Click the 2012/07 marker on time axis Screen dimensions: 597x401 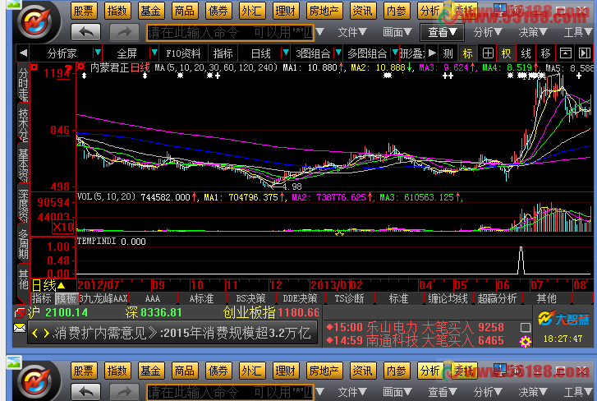99,285
